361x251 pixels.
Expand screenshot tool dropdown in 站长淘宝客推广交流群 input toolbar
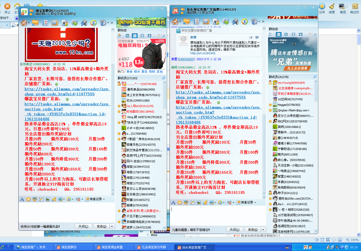pyautogui.click(x=215, y=203)
